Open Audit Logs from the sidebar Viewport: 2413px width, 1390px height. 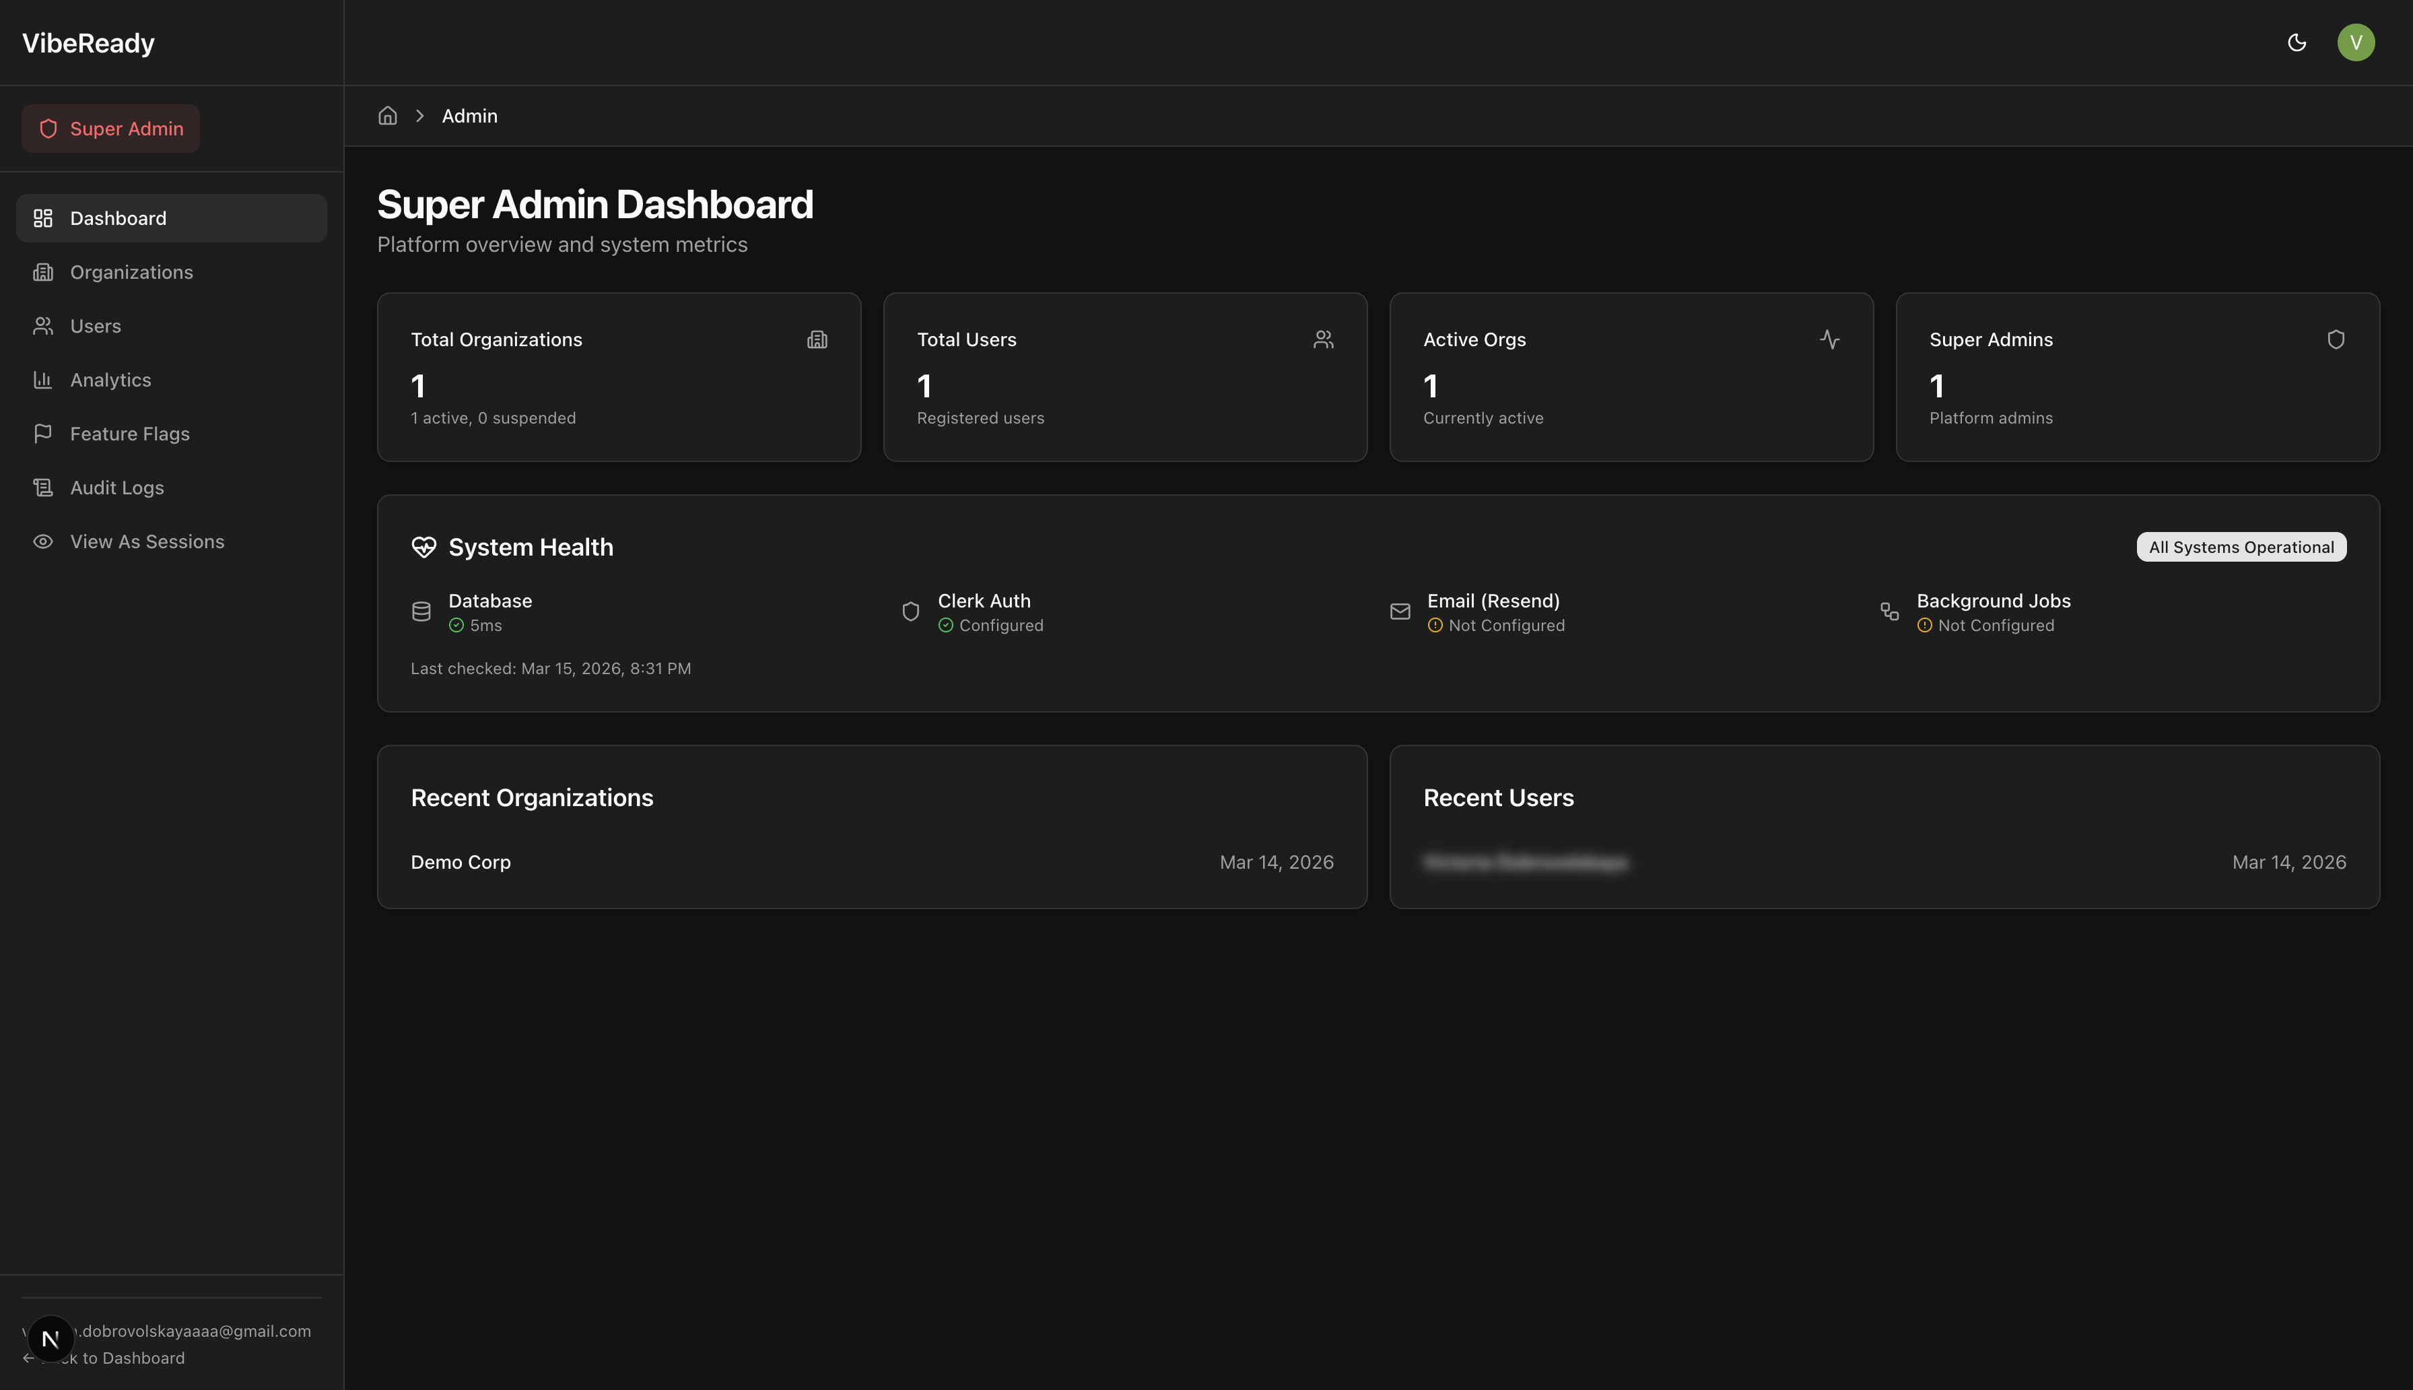(x=117, y=487)
